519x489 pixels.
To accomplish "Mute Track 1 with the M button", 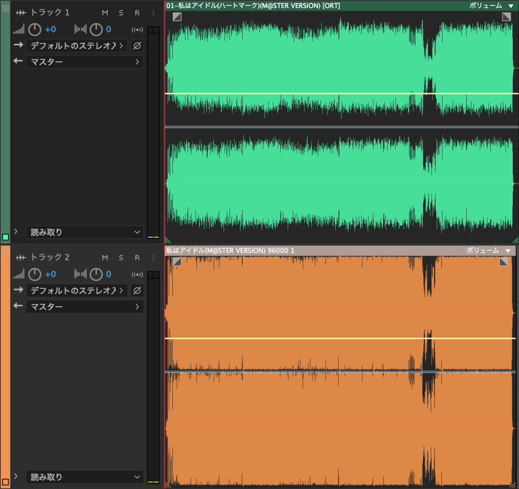I will [105, 13].
